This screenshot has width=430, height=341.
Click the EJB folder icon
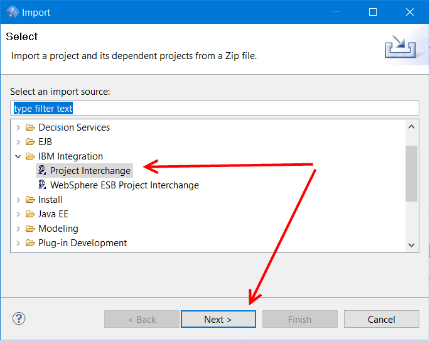coord(30,142)
